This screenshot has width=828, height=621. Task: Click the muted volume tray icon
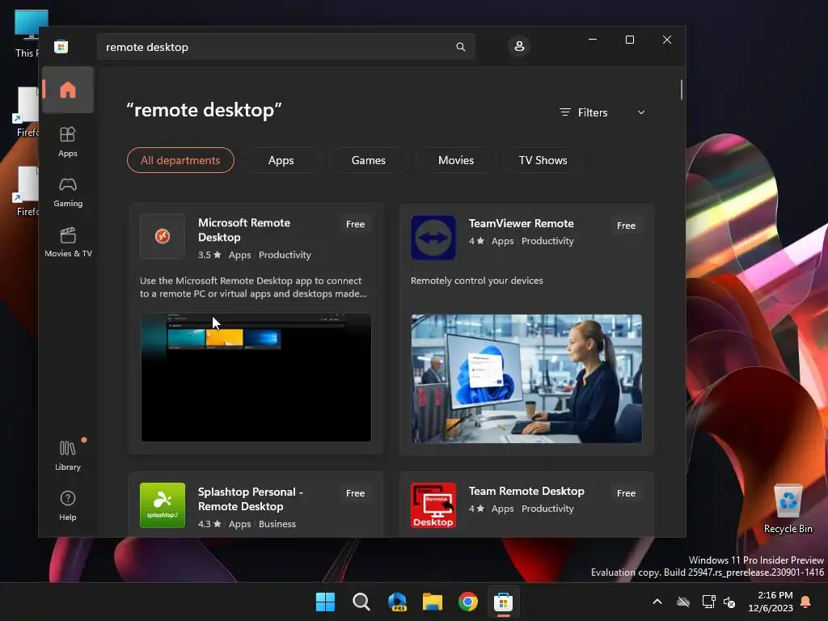click(730, 602)
